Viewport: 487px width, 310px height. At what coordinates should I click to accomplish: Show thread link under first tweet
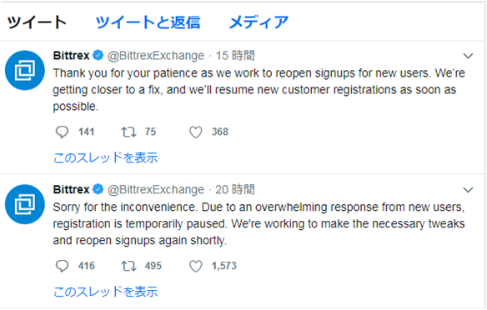pos(106,157)
